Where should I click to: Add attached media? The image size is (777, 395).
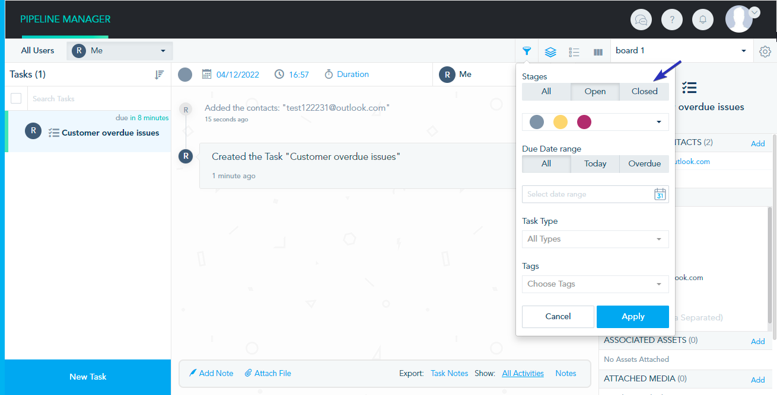[757, 380]
